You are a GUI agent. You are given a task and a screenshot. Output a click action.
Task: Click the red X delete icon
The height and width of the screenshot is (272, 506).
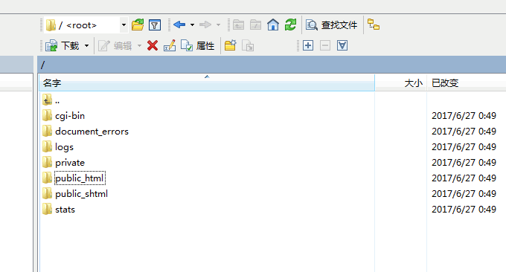coord(153,46)
